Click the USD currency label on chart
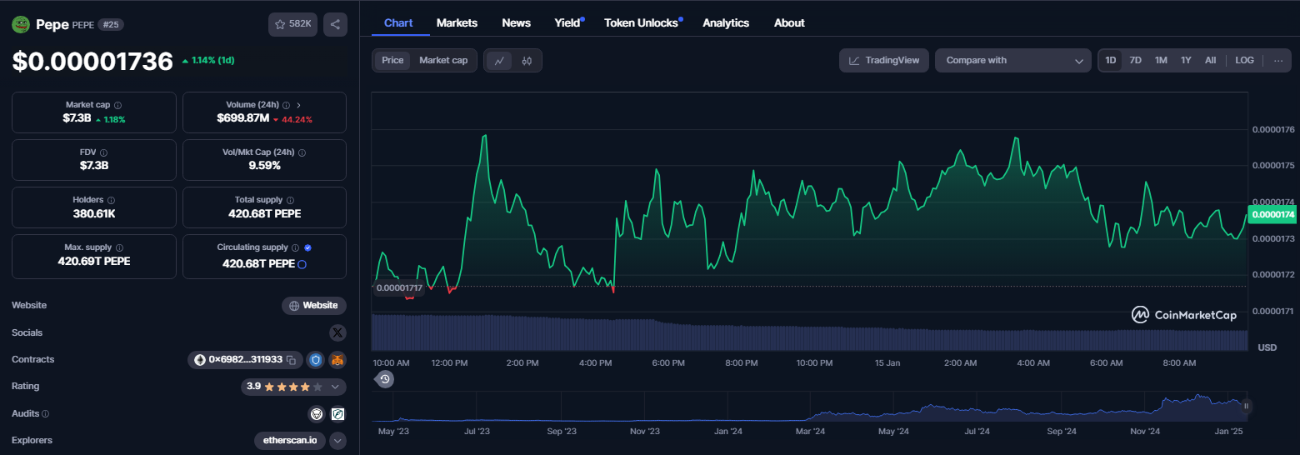The width and height of the screenshot is (1300, 455). click(1267, 347)
